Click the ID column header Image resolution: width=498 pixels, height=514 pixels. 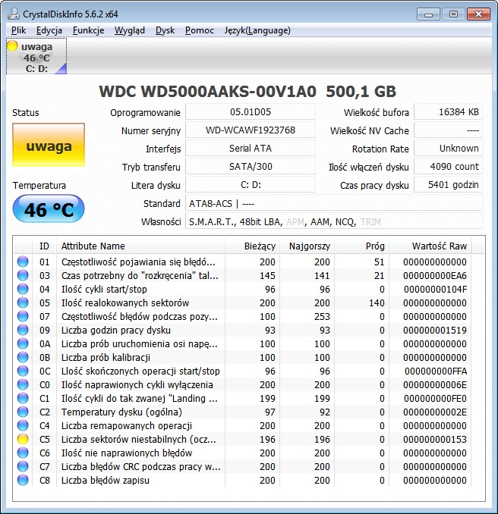click(44, 246)
